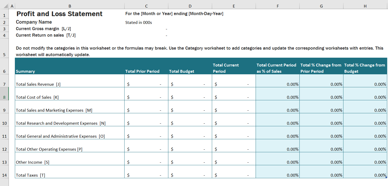Select row 6 header
This screenshot has height=186, width=388.
(x=4, y=66)
